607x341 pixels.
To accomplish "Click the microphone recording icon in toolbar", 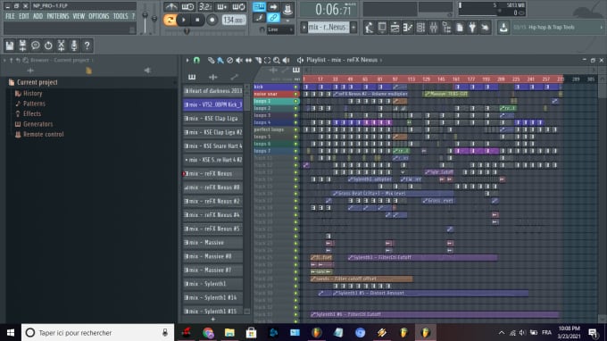I will click(74, 46).
